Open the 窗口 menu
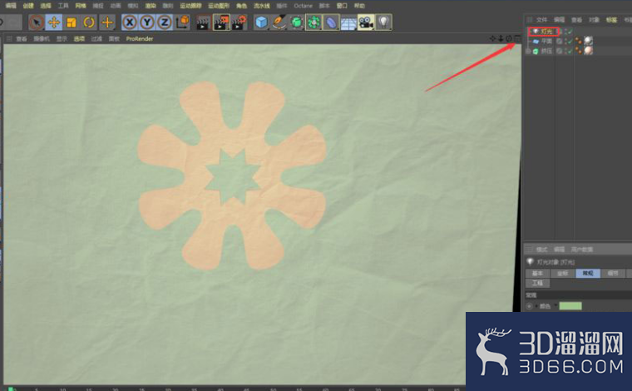This screenshot has width=632, height=391. coord(342,6)
